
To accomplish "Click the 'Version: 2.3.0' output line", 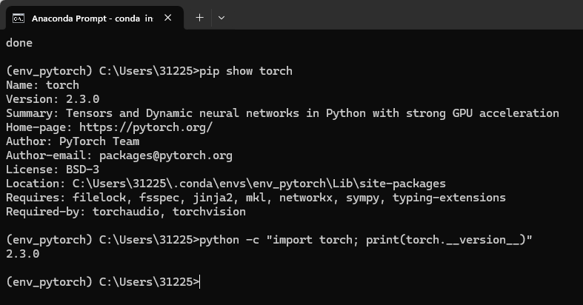I will coord(53,99).
